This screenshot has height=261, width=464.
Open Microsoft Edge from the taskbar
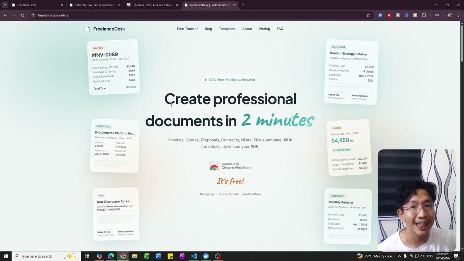(x=111, y=256)
